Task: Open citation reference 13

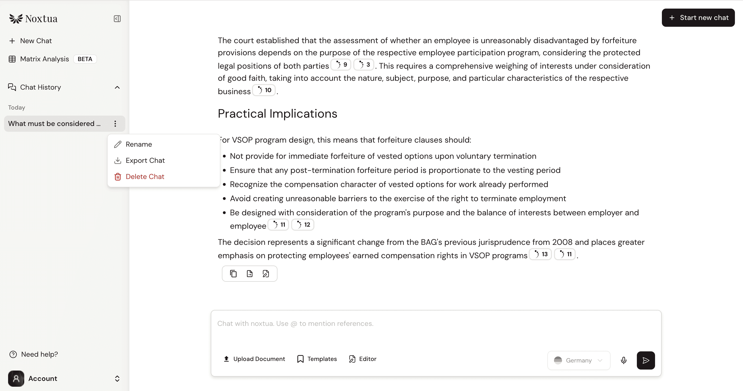Action: point(541,254)
